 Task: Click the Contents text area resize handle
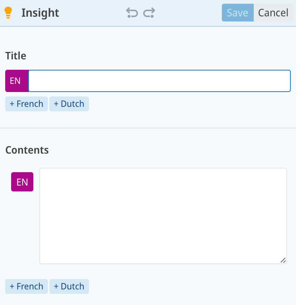(x=283, y=260)
